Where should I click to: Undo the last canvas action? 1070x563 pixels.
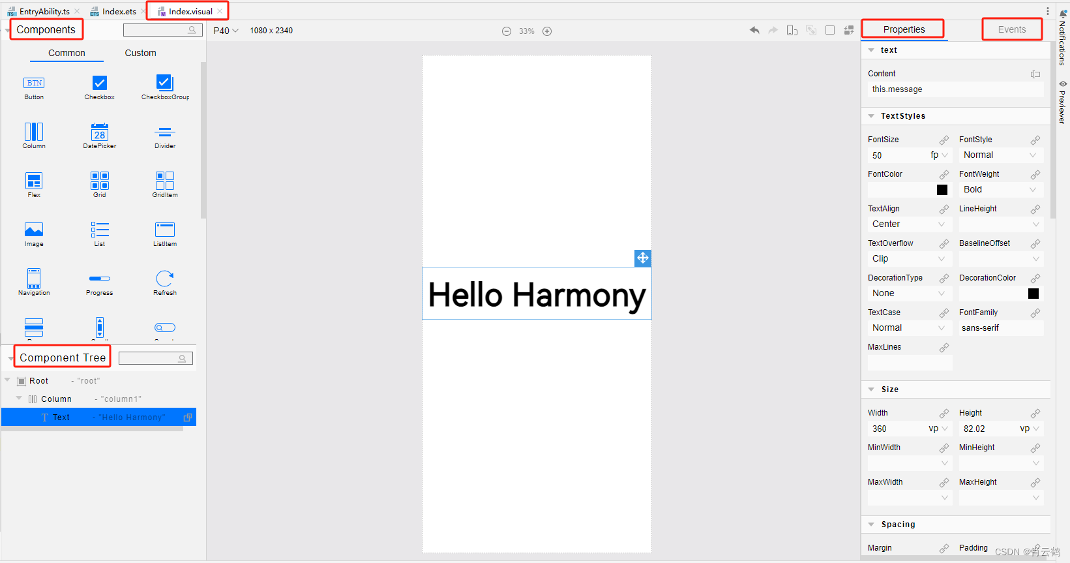pos(754,30)
